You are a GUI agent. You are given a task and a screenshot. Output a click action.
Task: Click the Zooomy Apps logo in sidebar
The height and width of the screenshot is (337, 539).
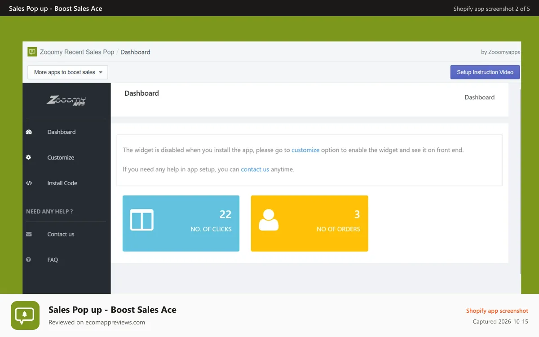click(x=66, y=101)
